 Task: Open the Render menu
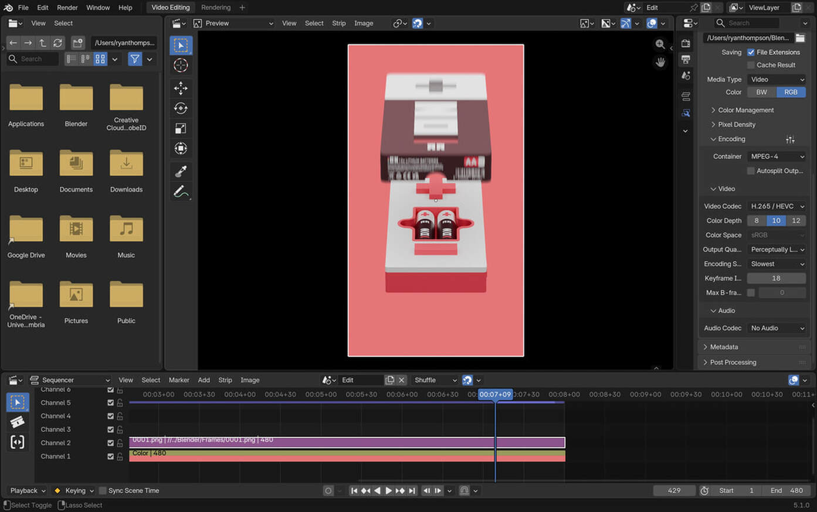click(67, 8)
